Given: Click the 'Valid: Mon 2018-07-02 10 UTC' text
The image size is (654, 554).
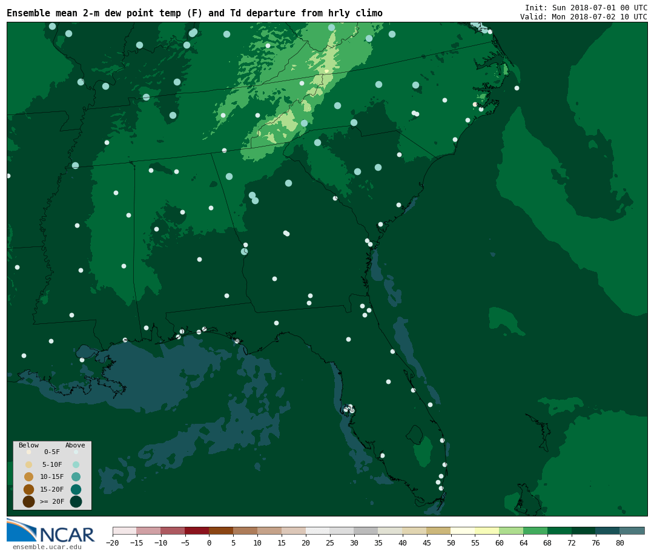Looking at the screenshot, I should (584, 17).
